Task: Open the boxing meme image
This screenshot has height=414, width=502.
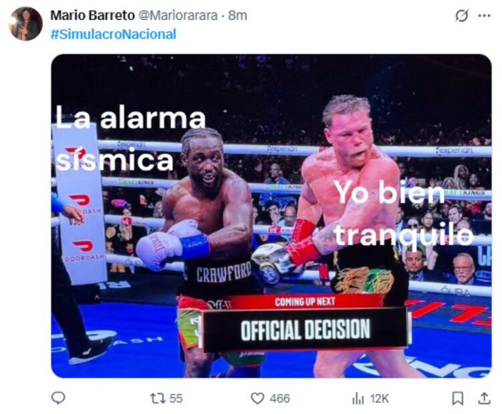Action: (272, 216)
